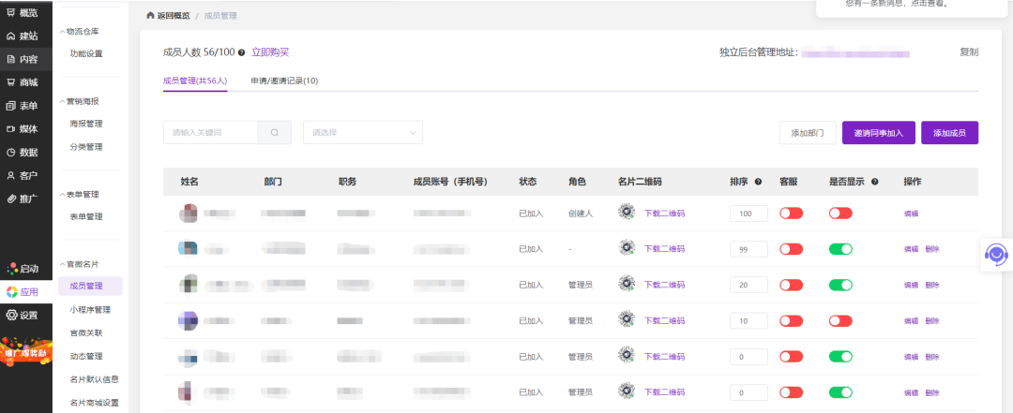Click the 立即购买 link
This screenshot has height=413, width=1013.
270,52
